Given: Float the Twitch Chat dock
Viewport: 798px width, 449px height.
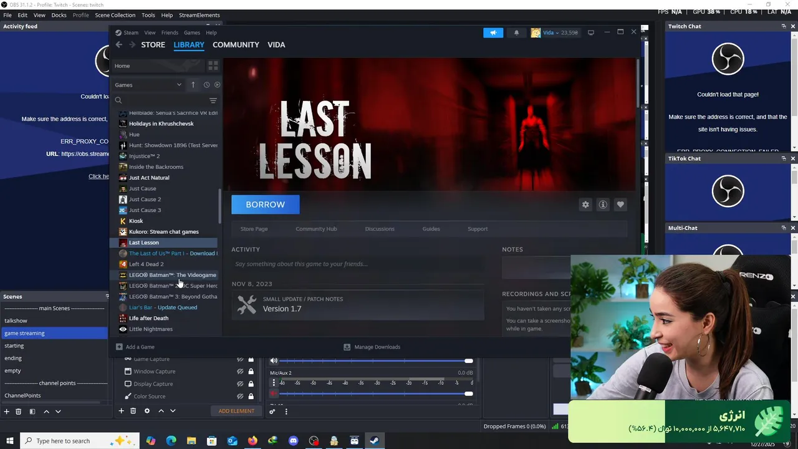Looking at the screenshot, I should [784, 26].
